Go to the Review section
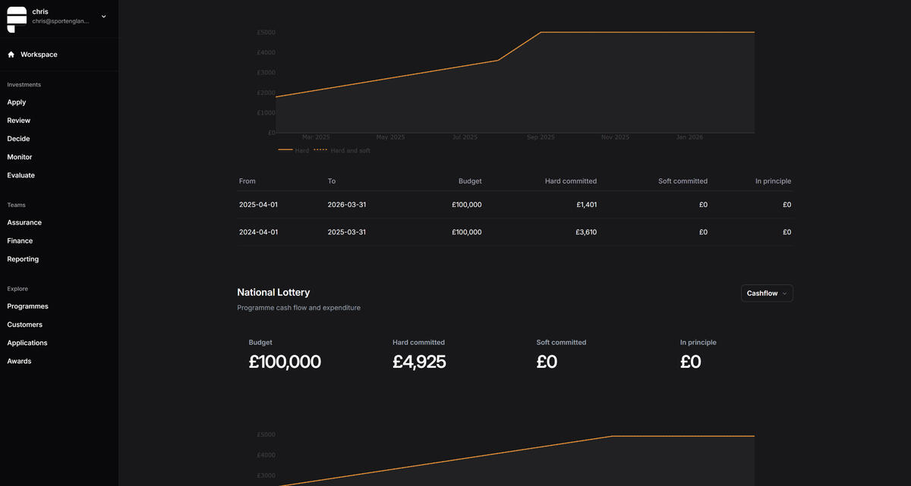This screenshot has width=911, height=486. 19,121
